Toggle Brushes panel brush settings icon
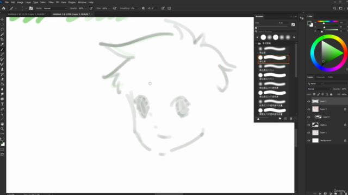This screenshot has width=348, height=195. click(x=293, y=24)
